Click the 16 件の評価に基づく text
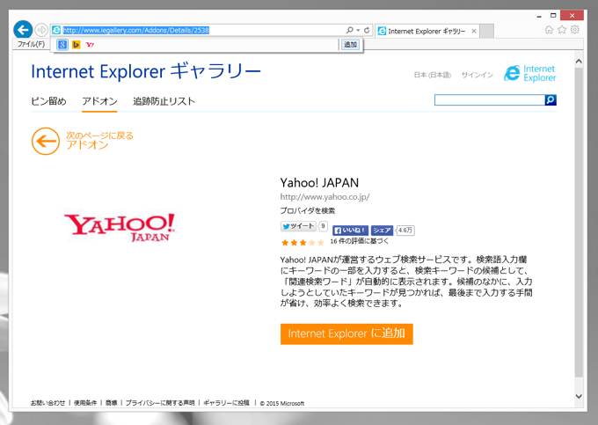 pos(360,241)
